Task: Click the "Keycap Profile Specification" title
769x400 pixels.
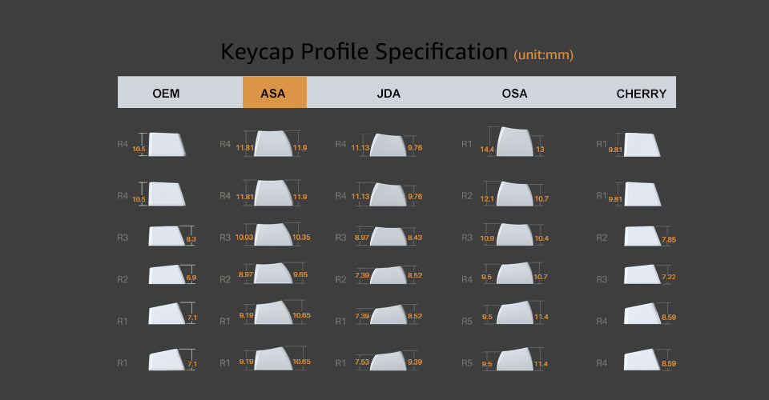Action: (364, 52)
